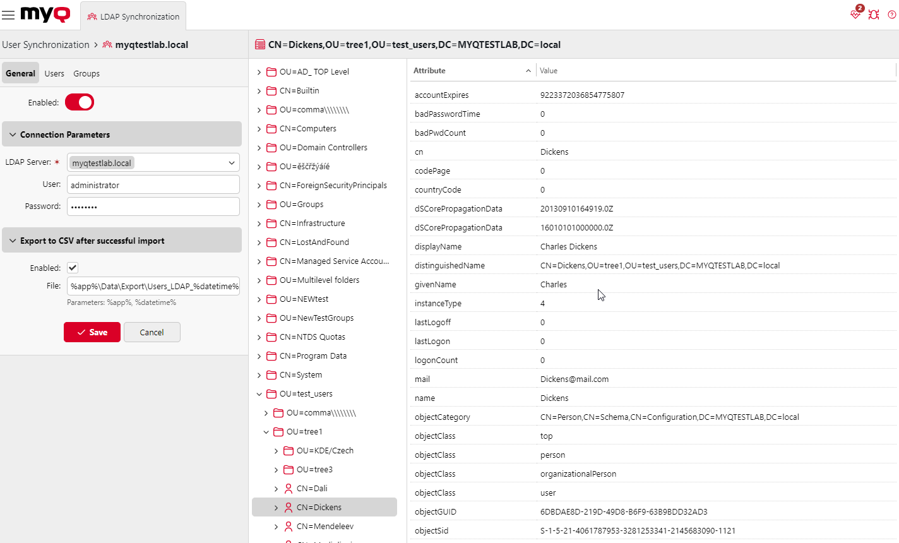Screen dimensions: 899x543
Task: Disable the Enabled synchronization toggle
Action: 79,102
